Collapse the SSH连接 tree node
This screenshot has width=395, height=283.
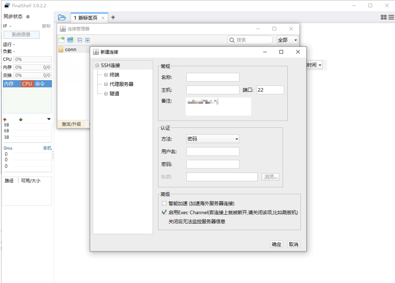coord(97,66)
